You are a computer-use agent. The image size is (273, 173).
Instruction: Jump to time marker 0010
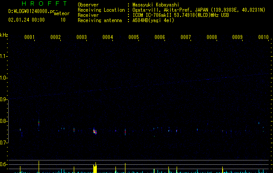click(263, 37)
